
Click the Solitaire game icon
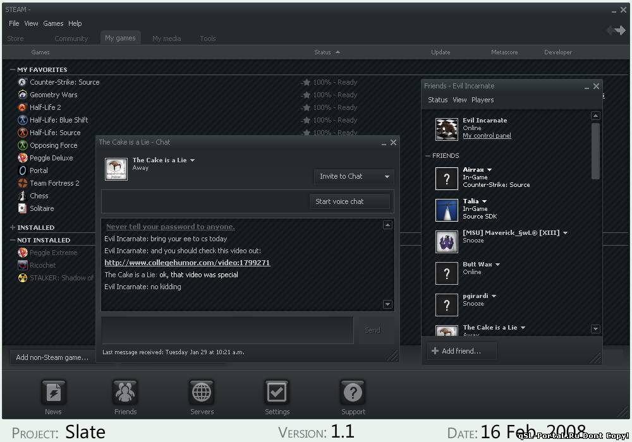tap(23, 208)
